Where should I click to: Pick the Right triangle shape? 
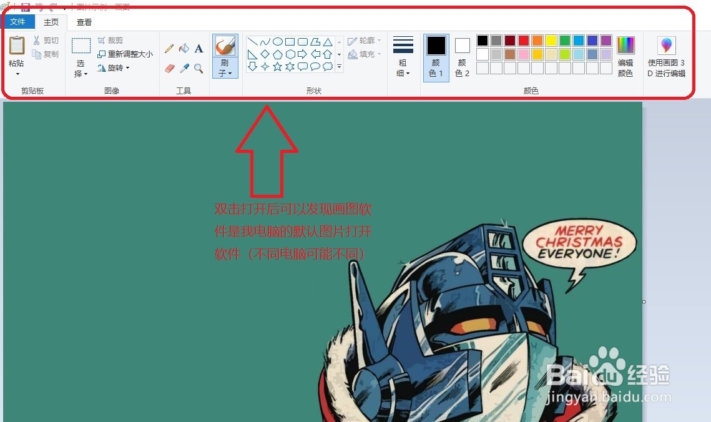(x=253, y=54)
